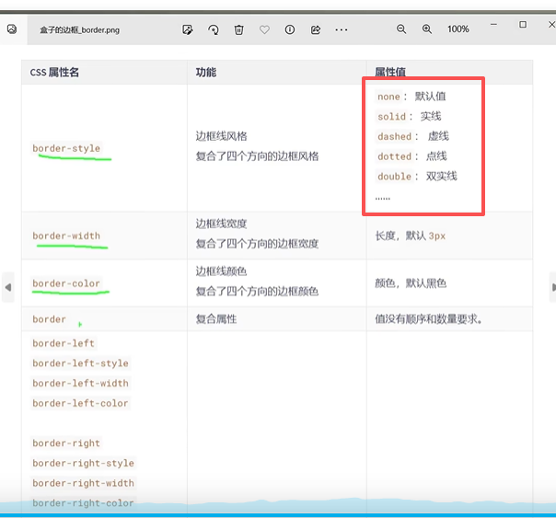Click the '值没有顺序和数量要求' text
Image resolution: width=556 pixels, height=518 pixels.
coord(428,319)
